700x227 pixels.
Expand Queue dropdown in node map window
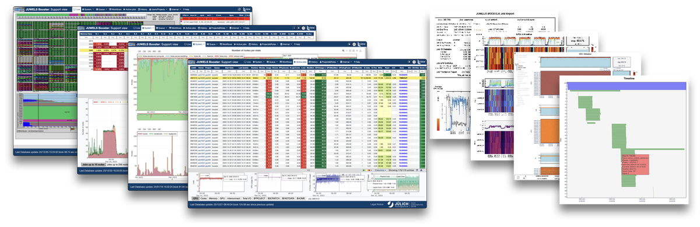click(x=101, y=9)
